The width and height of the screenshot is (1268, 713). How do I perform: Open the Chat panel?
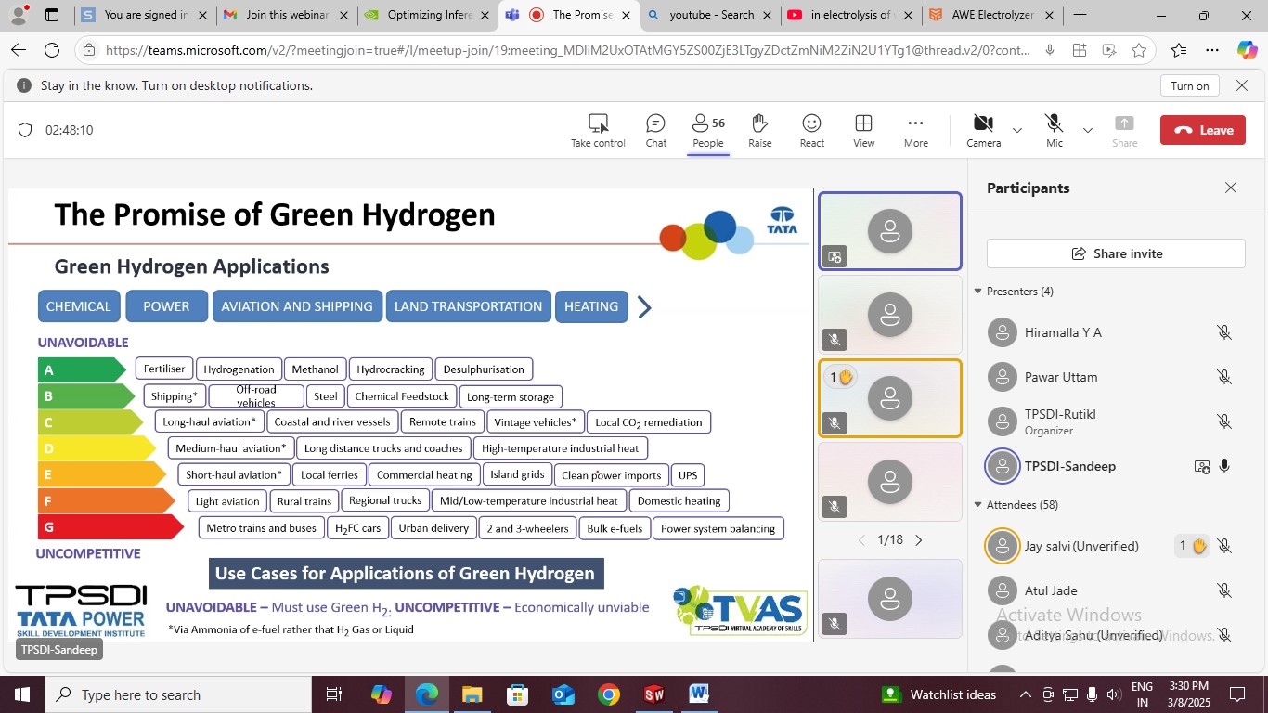(x=655, y=130)
